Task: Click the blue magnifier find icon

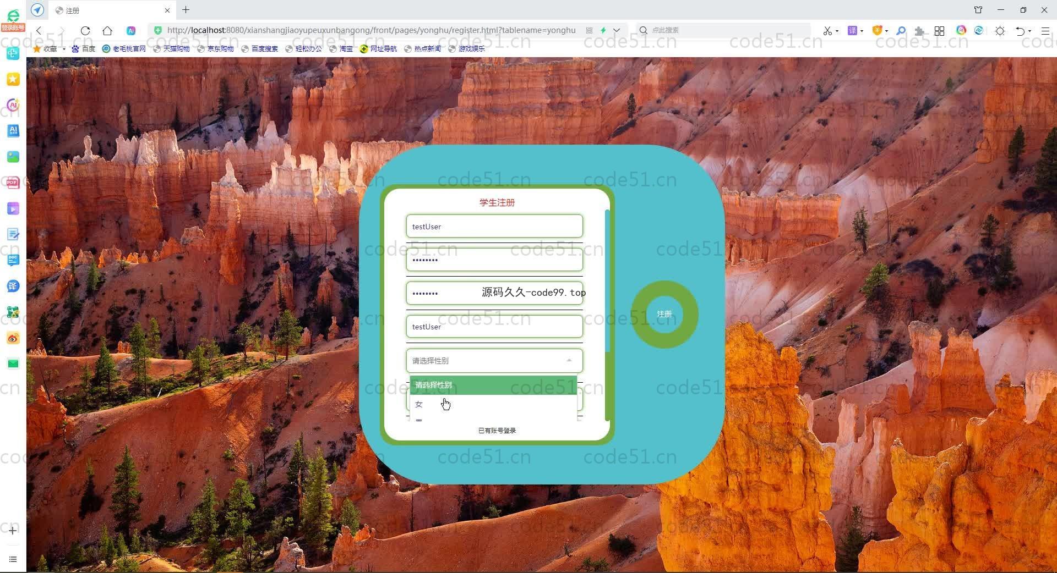Action: (x=901, y=31)
